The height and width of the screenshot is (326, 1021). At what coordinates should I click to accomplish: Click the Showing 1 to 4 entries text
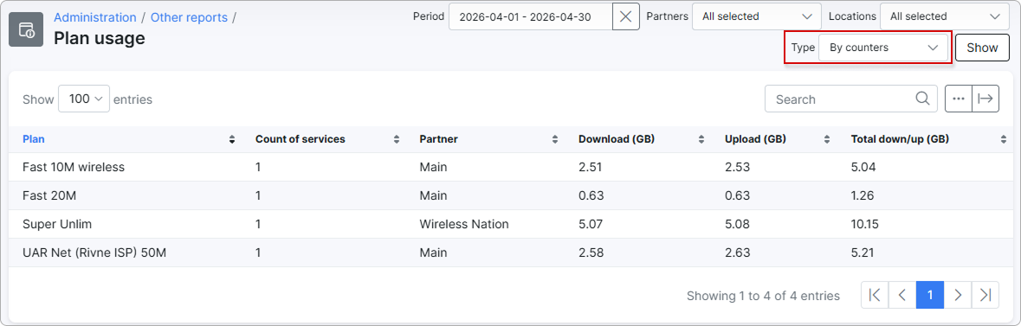tap(763, 296)
